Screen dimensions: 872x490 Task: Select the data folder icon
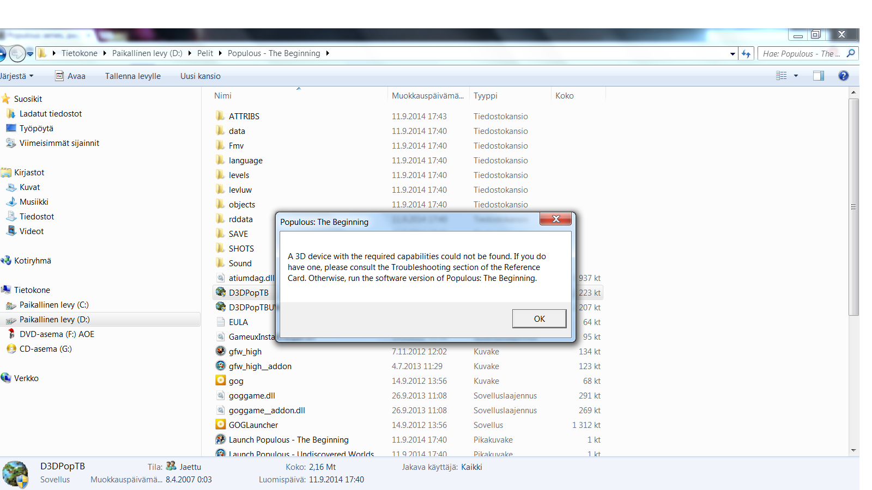pyautogui.click(x=220, y=131)
